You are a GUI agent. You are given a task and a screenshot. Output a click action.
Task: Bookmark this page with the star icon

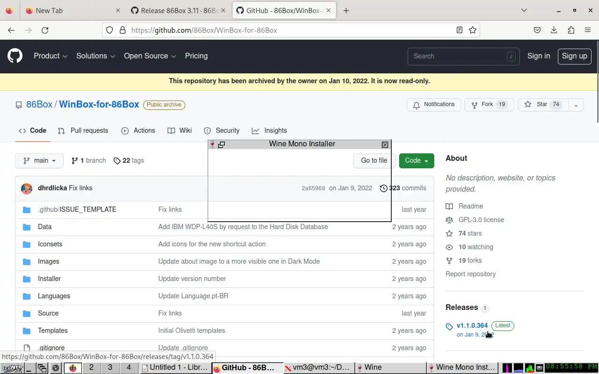coord(473,30)
